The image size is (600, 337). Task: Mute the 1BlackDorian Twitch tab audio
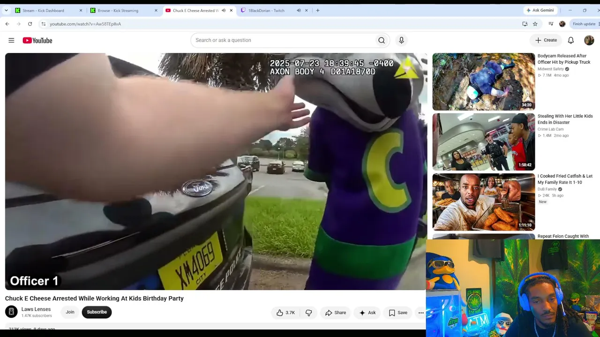click(299, 10)
